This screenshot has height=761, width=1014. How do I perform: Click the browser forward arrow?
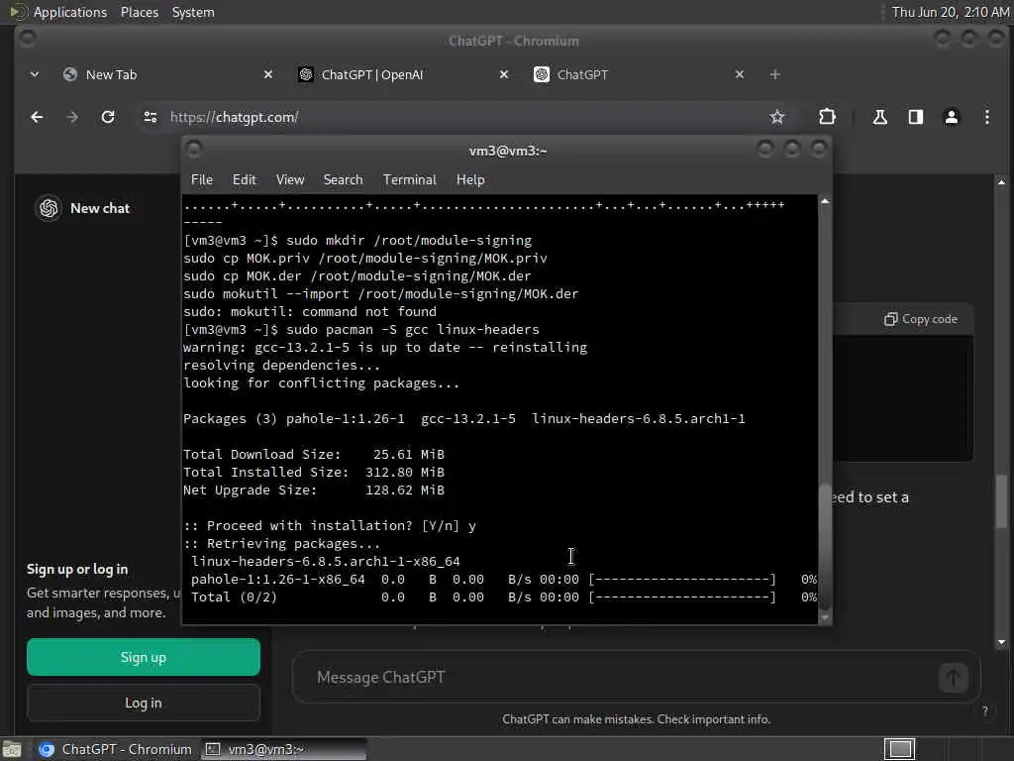point(72,117)
